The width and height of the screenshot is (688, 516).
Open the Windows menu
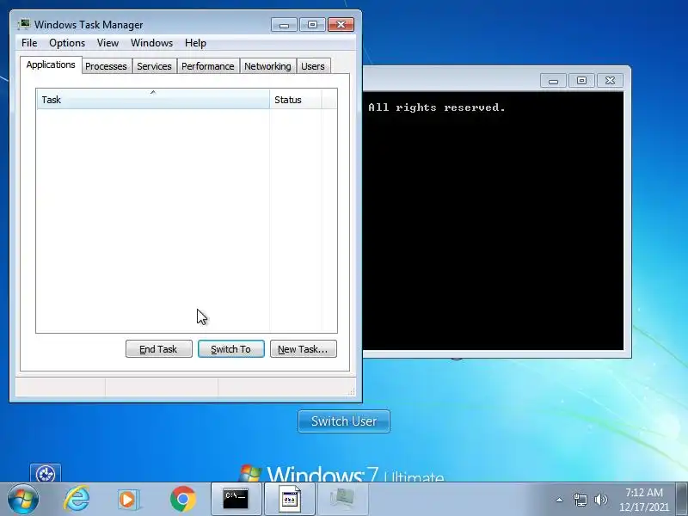tap(152, 43)
